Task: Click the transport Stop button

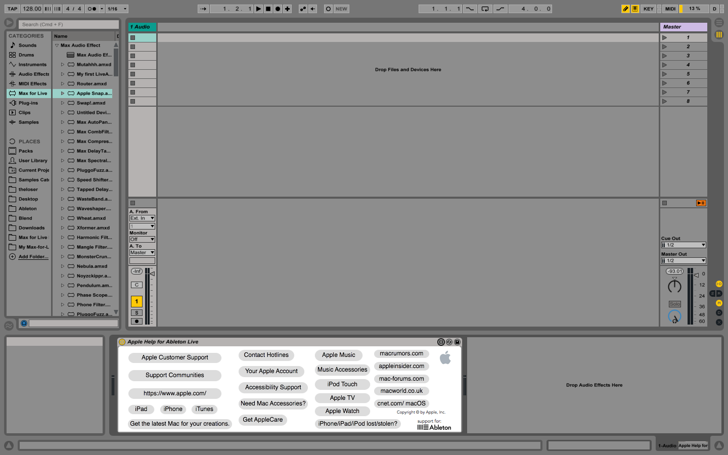Action: pyautogui.click(x=268, y=9)
